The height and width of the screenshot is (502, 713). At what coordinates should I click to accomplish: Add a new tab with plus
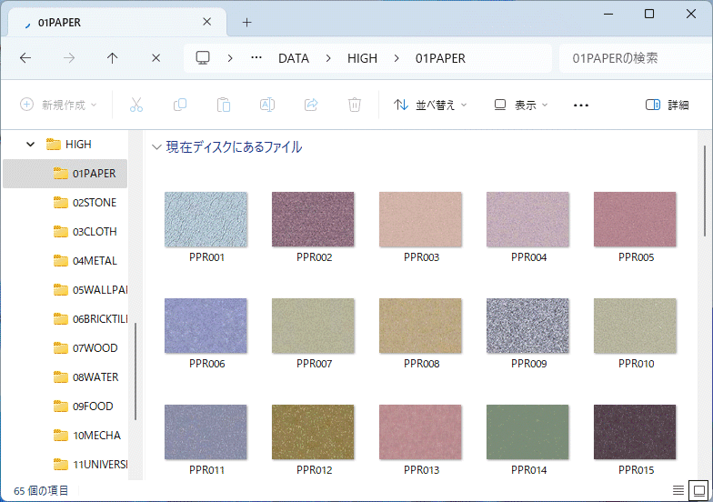coord(247,22)
